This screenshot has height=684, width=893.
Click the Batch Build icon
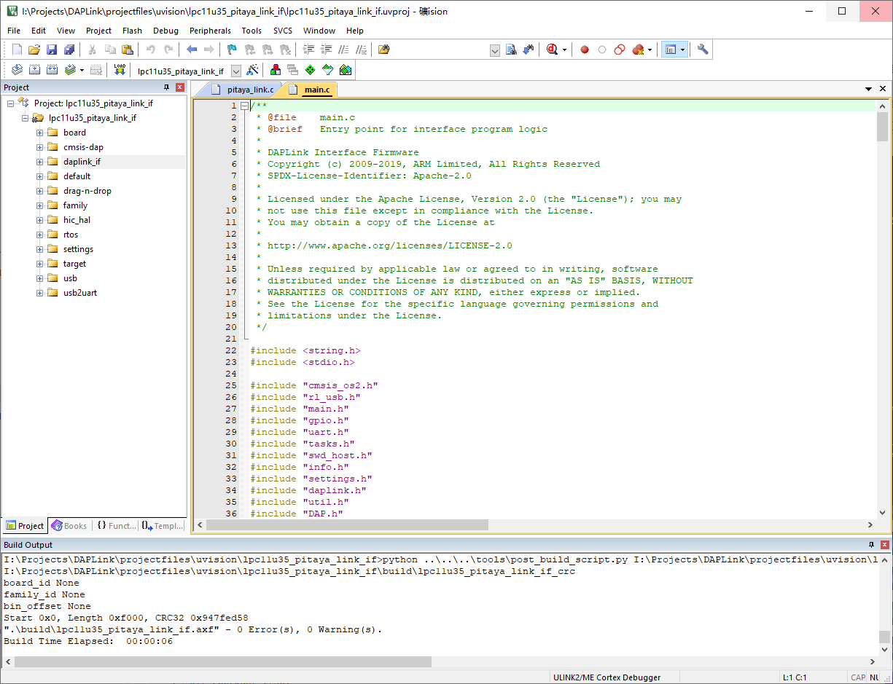[70, 70]
